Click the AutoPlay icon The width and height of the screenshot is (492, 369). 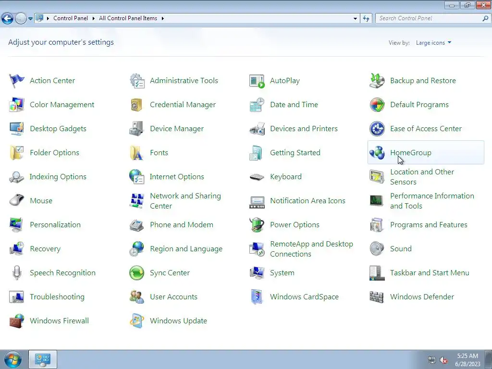coord(257,81)
